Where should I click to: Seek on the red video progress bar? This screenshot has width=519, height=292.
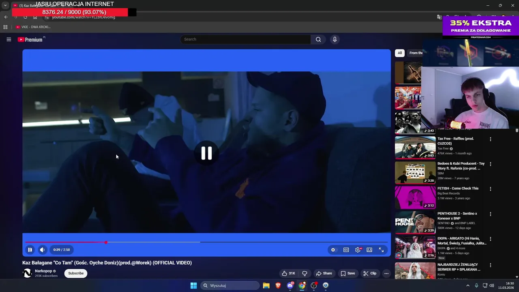click(206, 242)
